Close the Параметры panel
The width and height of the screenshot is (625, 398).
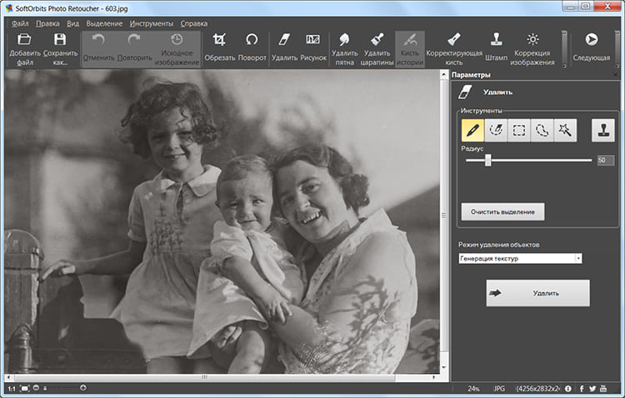coord(616,75)
